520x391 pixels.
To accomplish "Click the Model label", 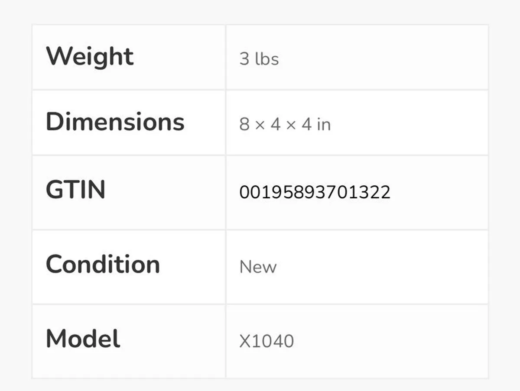I will [83, 339].
